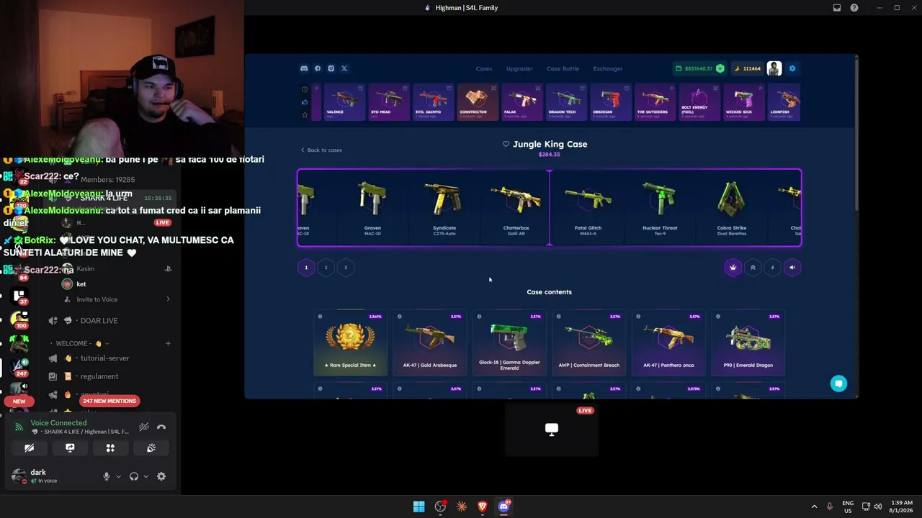The height and width of the screenshot is (518, 922).
Task: Go to the Exchanger tab
Action: 608,68
